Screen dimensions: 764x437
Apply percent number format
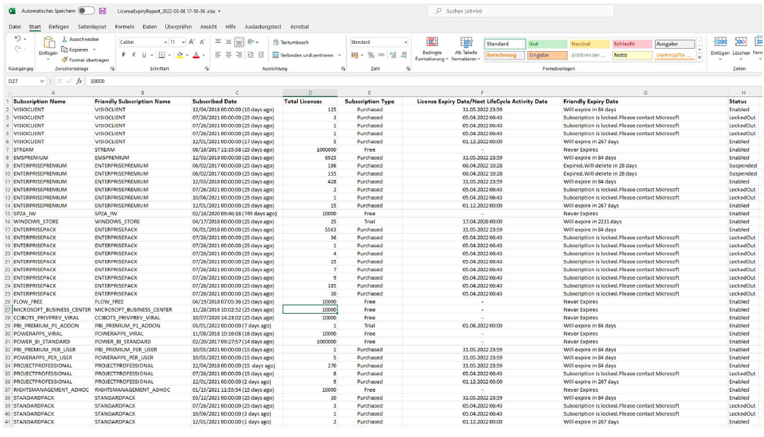[371, 55]
